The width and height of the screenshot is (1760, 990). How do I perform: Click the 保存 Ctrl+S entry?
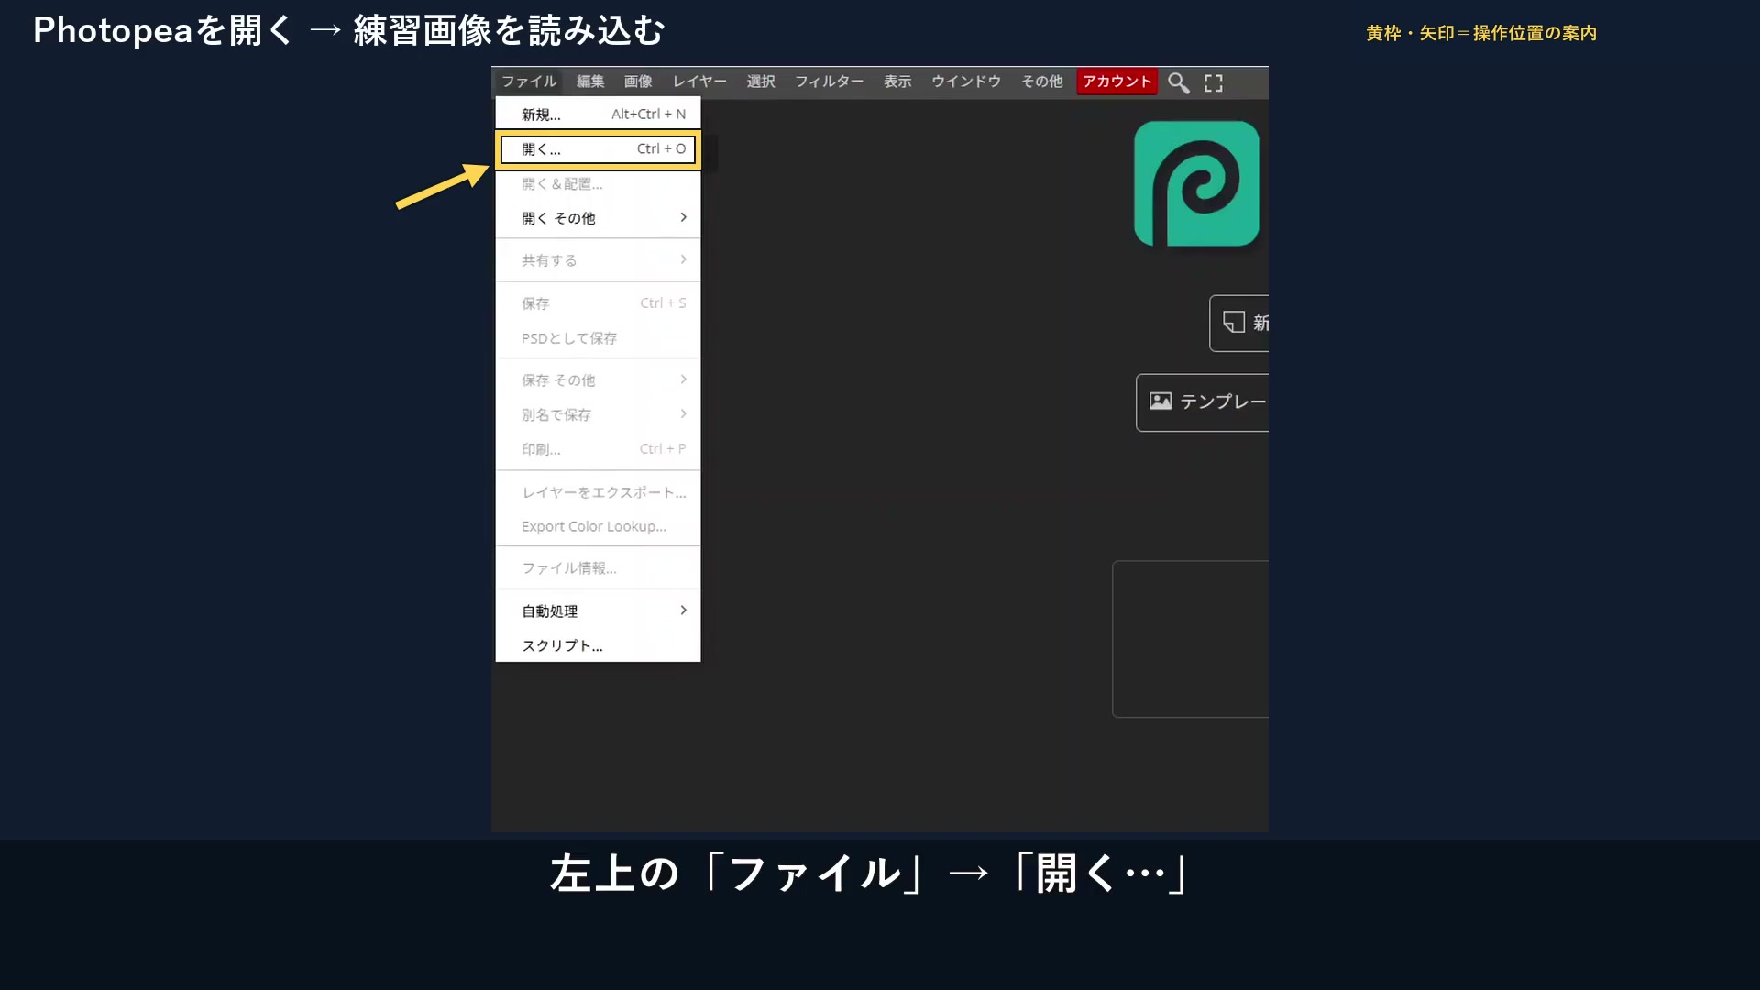598,303
